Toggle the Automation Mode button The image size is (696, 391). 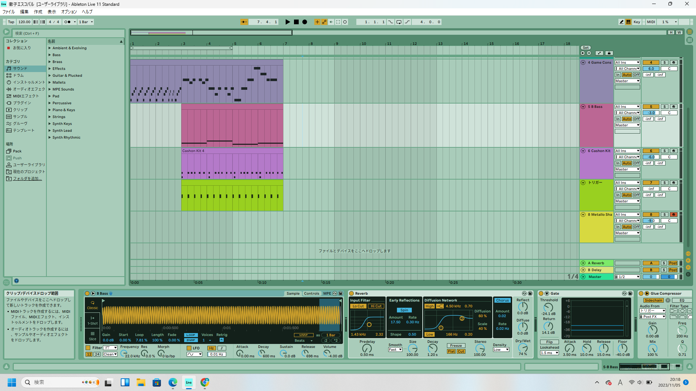pyautogui.click(x=599, y=53)
